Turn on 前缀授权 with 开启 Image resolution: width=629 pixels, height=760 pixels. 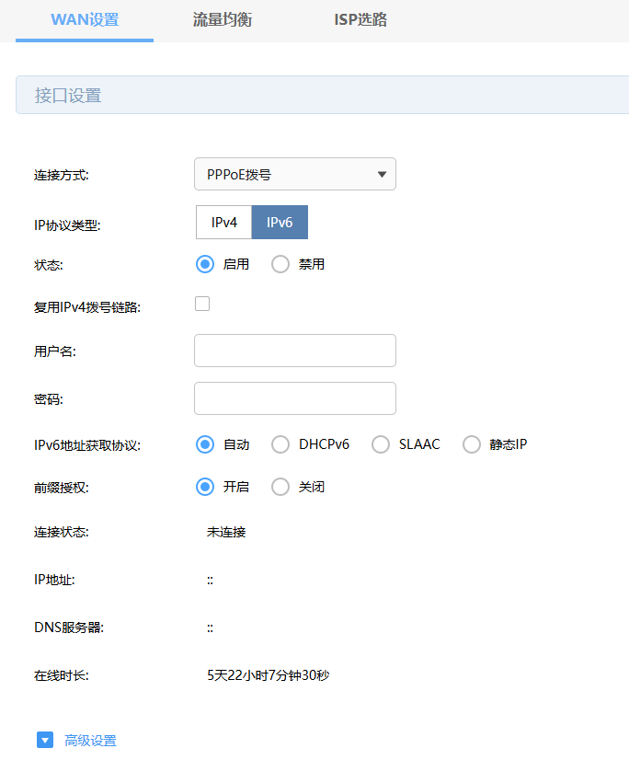click(205, 487)
